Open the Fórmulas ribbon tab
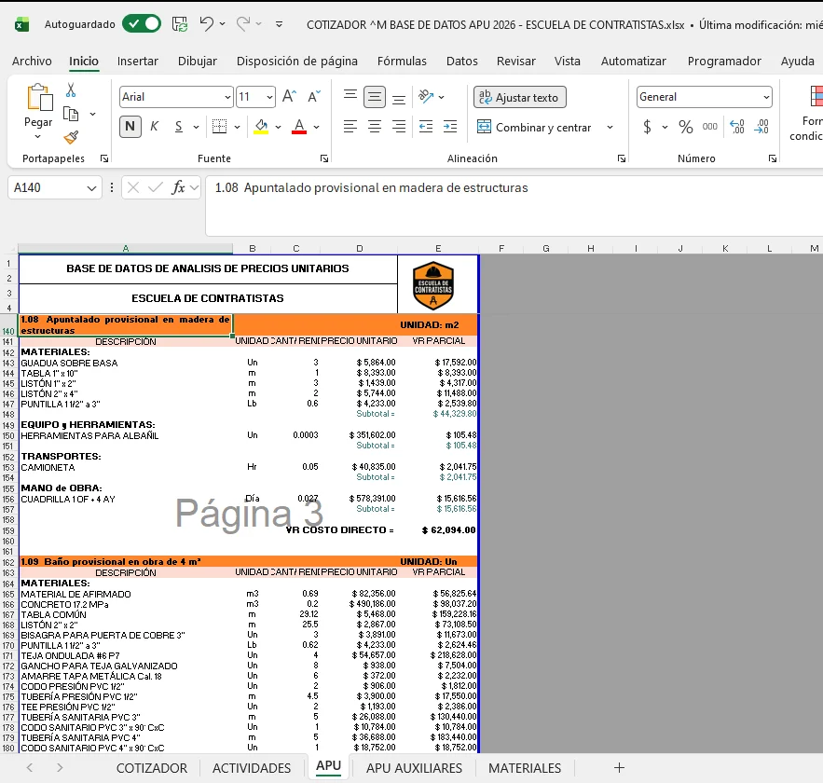This screenshot has width=823, height=783. coord(402,62)
